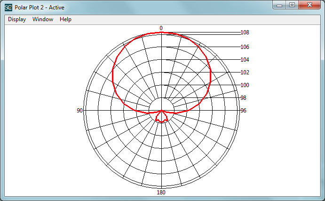
Task: Open the Window menu
Action: [x=43, y=19]
